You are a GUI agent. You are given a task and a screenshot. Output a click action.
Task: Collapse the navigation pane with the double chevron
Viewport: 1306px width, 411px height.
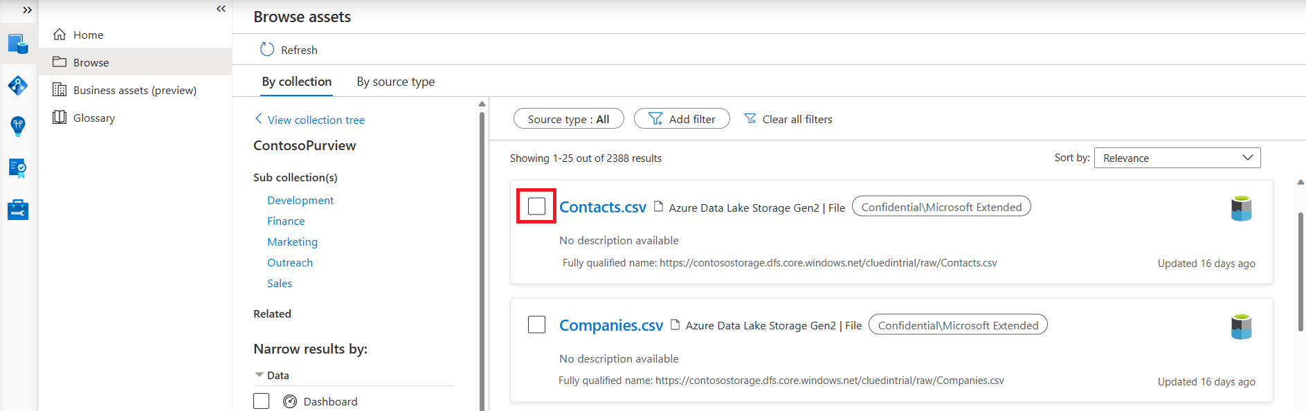[x=221, y=9]
